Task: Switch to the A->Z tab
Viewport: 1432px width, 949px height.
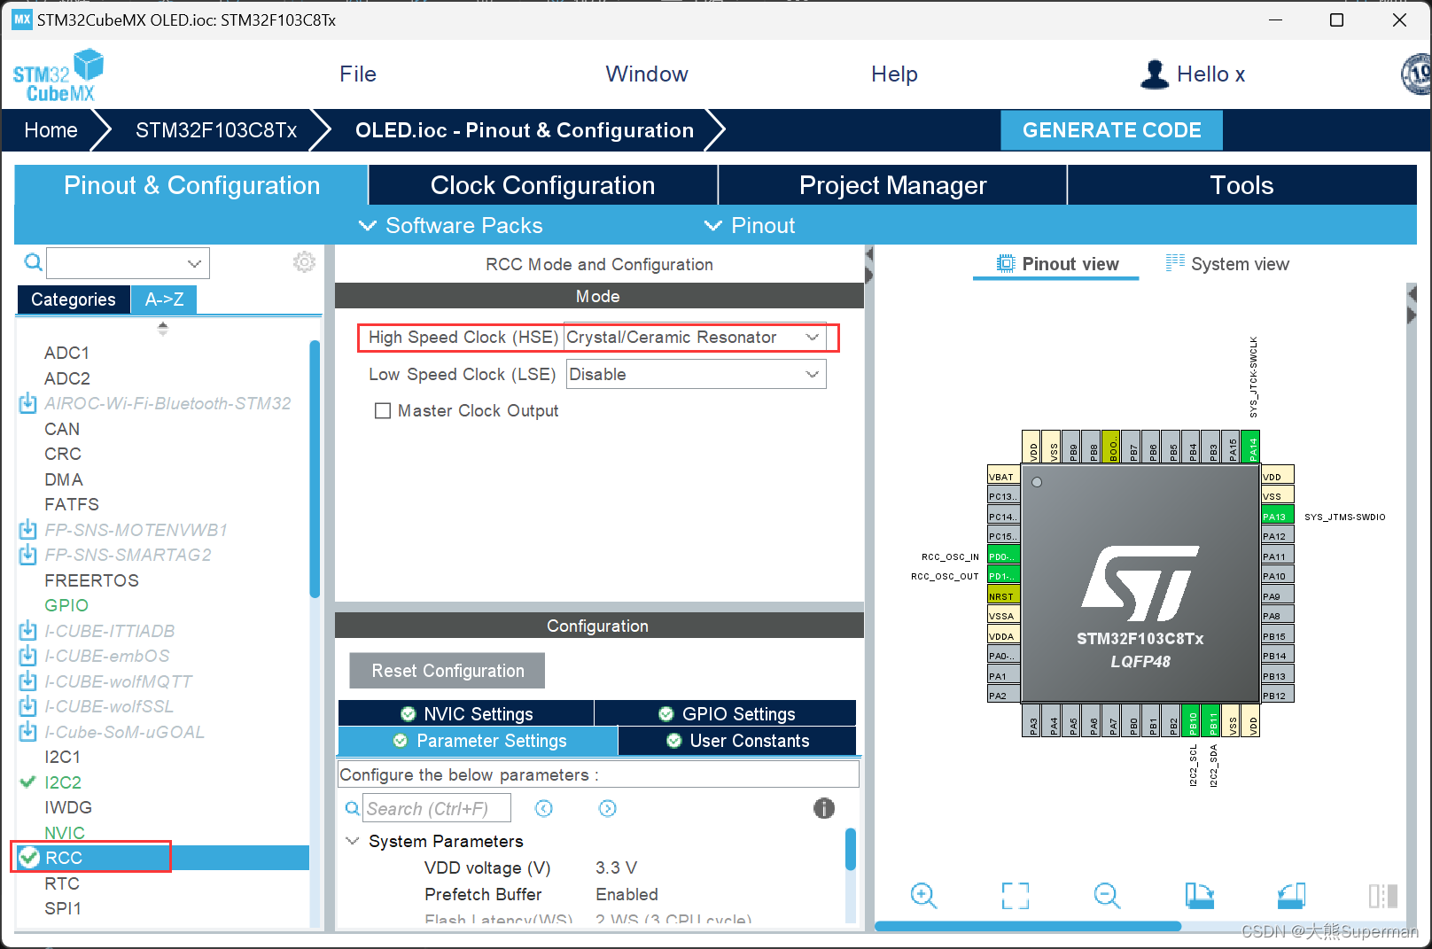Action: [164, 299]
